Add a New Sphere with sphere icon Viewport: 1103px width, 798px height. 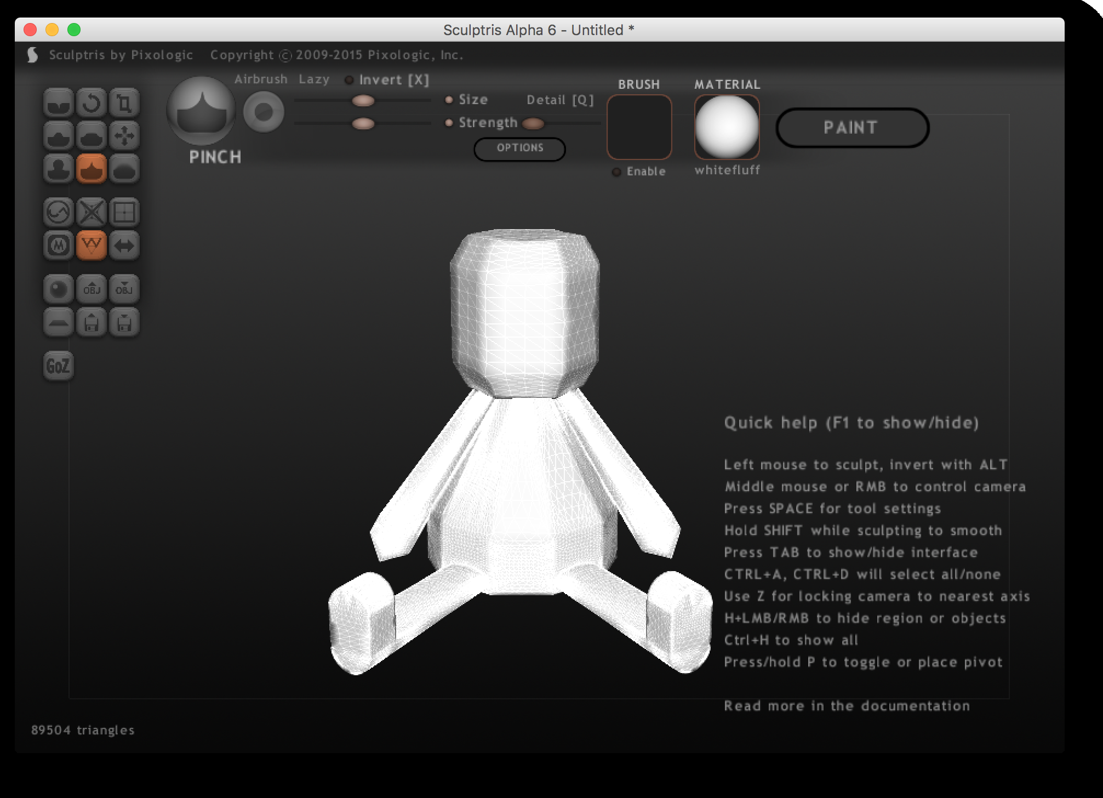click(x=59, y=289)
